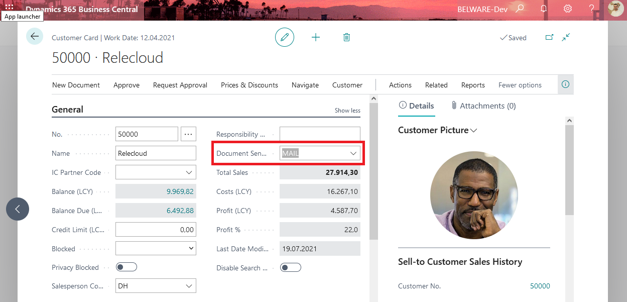
Task: Open the Request Approval menu
Action: click(x=180, y=85)
